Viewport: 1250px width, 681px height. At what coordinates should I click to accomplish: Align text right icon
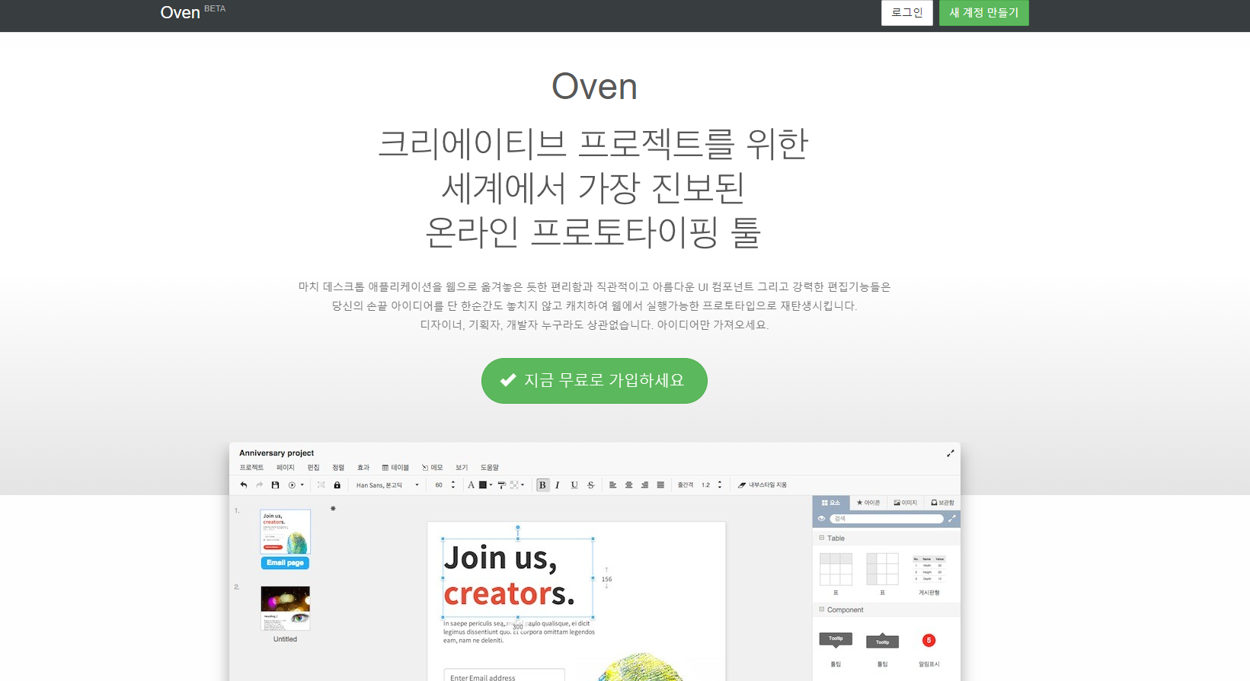(x=644, y=485)
